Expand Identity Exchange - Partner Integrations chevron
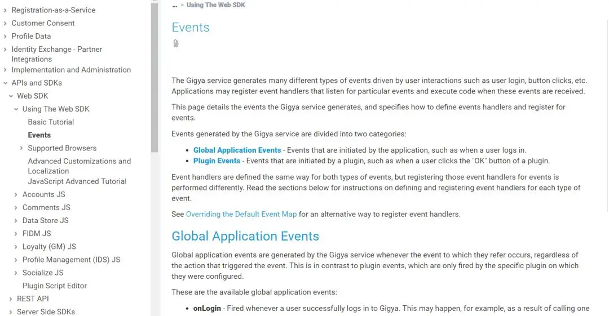 pos(5,50)
